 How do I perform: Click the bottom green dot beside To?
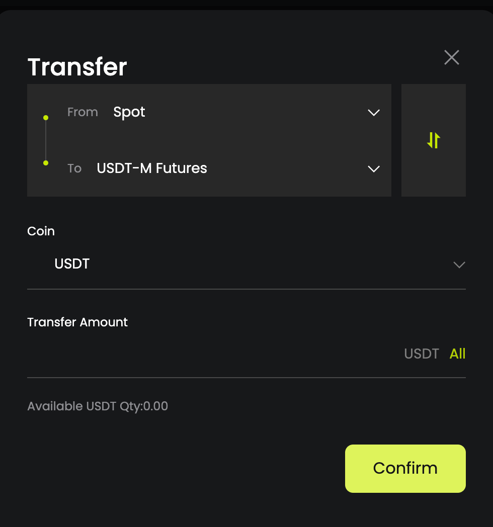[46, 163]
